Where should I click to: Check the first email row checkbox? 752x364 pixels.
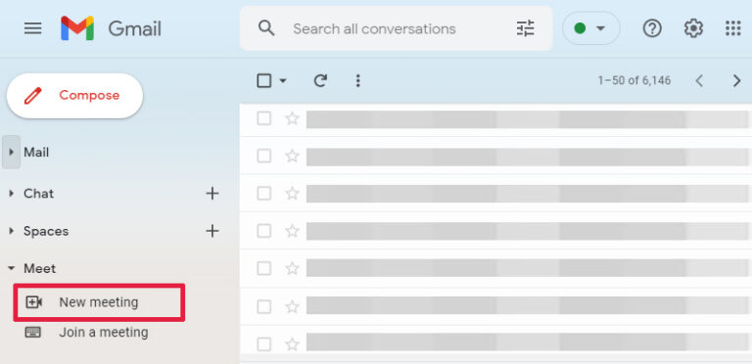coord(263,118)
